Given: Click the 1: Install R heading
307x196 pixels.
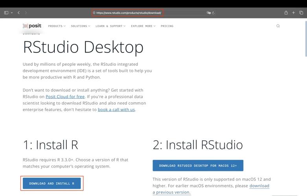Looking at the screenshot, I should click(x=51, y=145).
